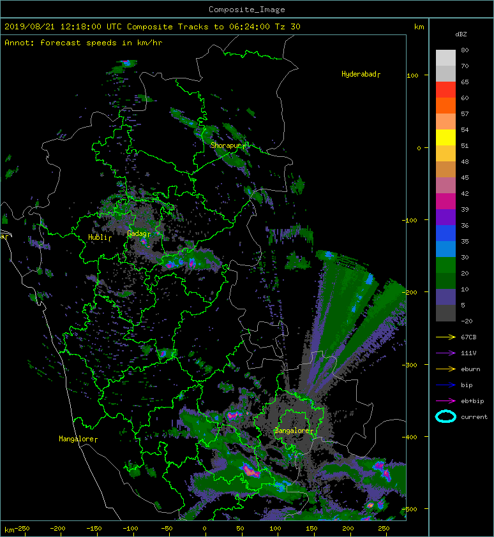This screenshot has width=494, height=537.
Task: Click the Mangalore city label
Action: [78, 439]
